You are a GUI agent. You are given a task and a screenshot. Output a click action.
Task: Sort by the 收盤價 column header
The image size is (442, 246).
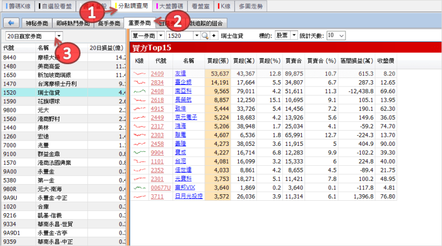point(385,61)
